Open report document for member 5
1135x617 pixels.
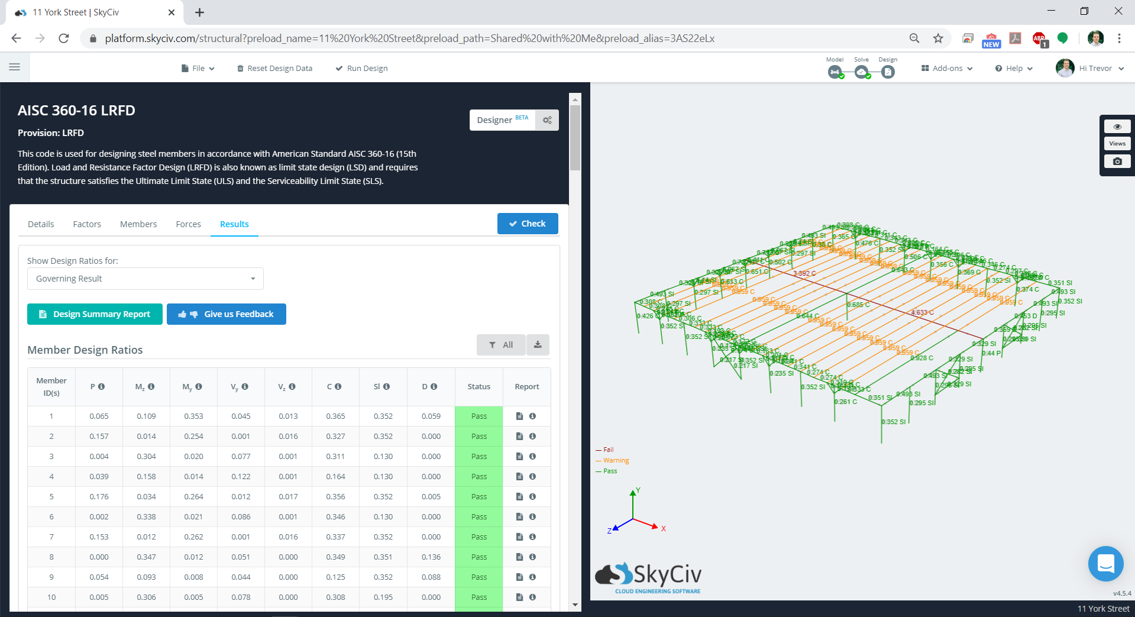(519, 496)
